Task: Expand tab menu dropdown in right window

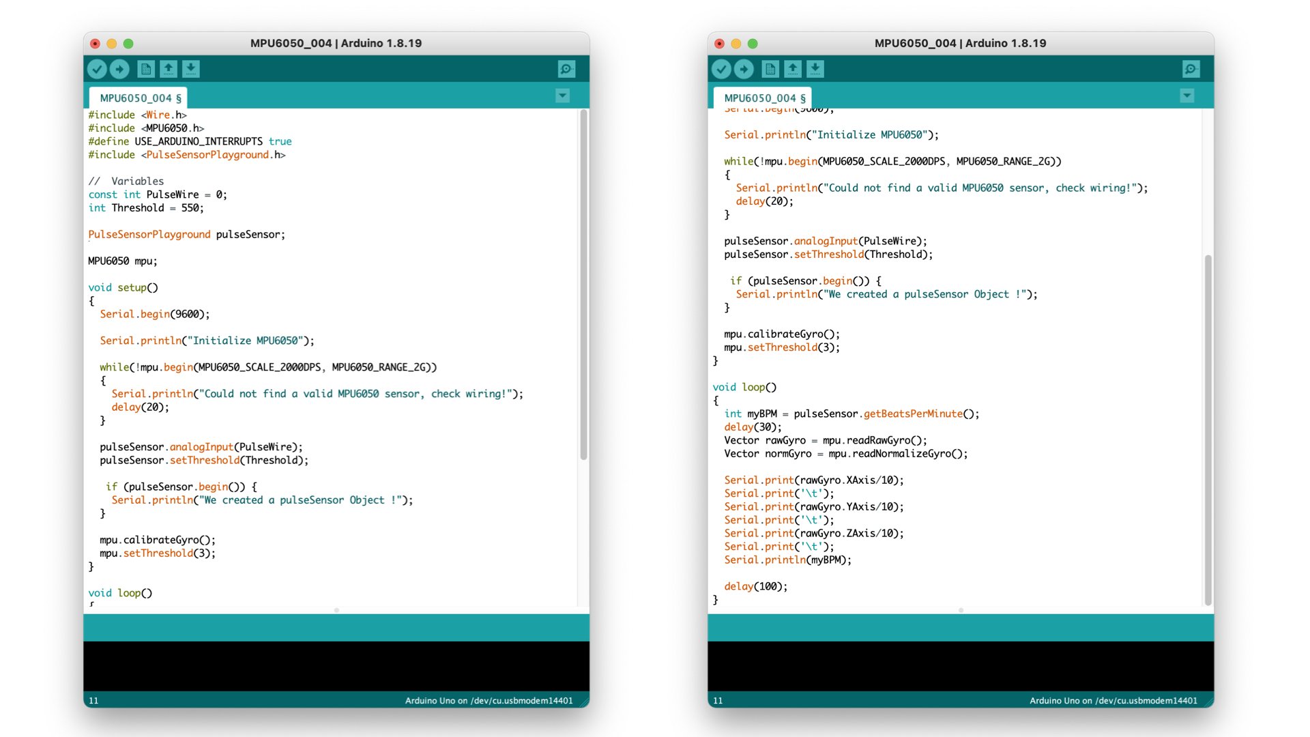Action: pos(1187,96)
